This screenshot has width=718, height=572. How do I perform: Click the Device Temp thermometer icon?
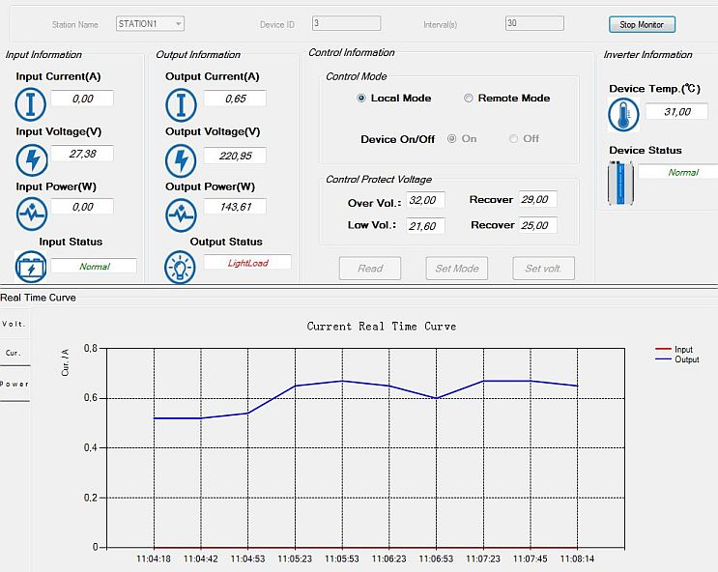point(623,116)
